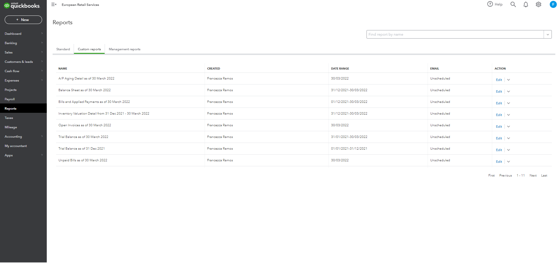
Task: Expand actions for Open Invoices report
Action: click(x=509, y=127)
